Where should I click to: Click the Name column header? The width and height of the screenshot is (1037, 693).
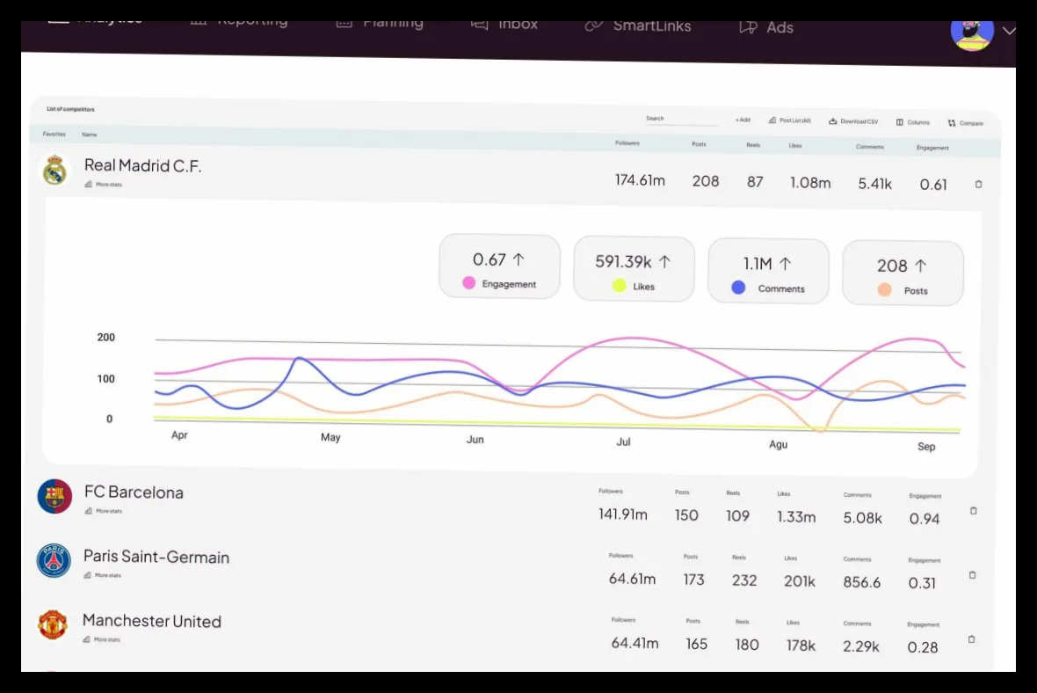(x=90, y=135)
